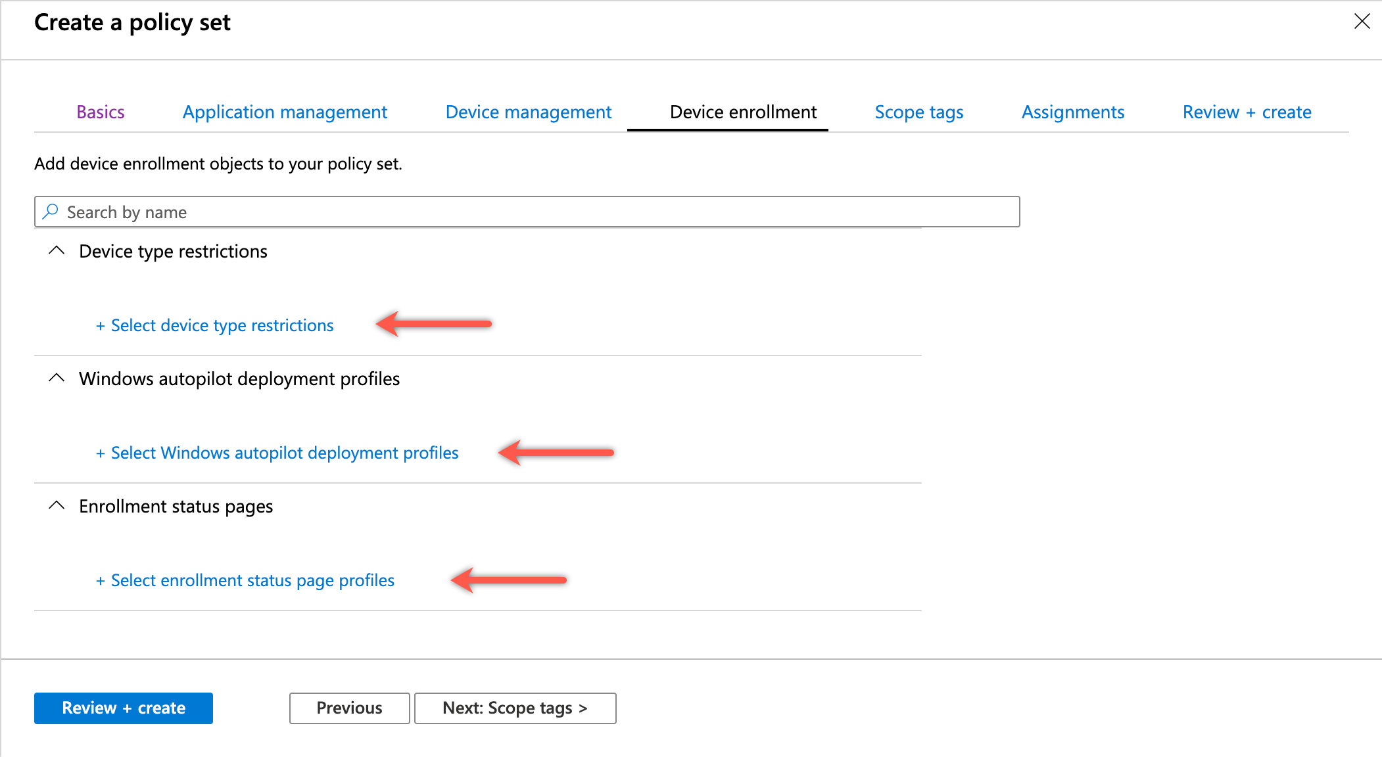Screen dimensions: 1382x757
Task: Open the Scope tags tab
Action: point(918,112)
